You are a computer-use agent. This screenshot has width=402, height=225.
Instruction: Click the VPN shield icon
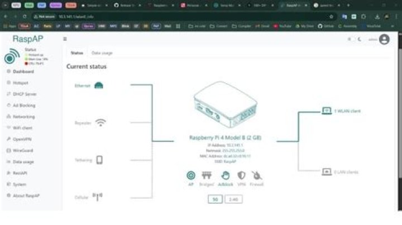point(241,175)
